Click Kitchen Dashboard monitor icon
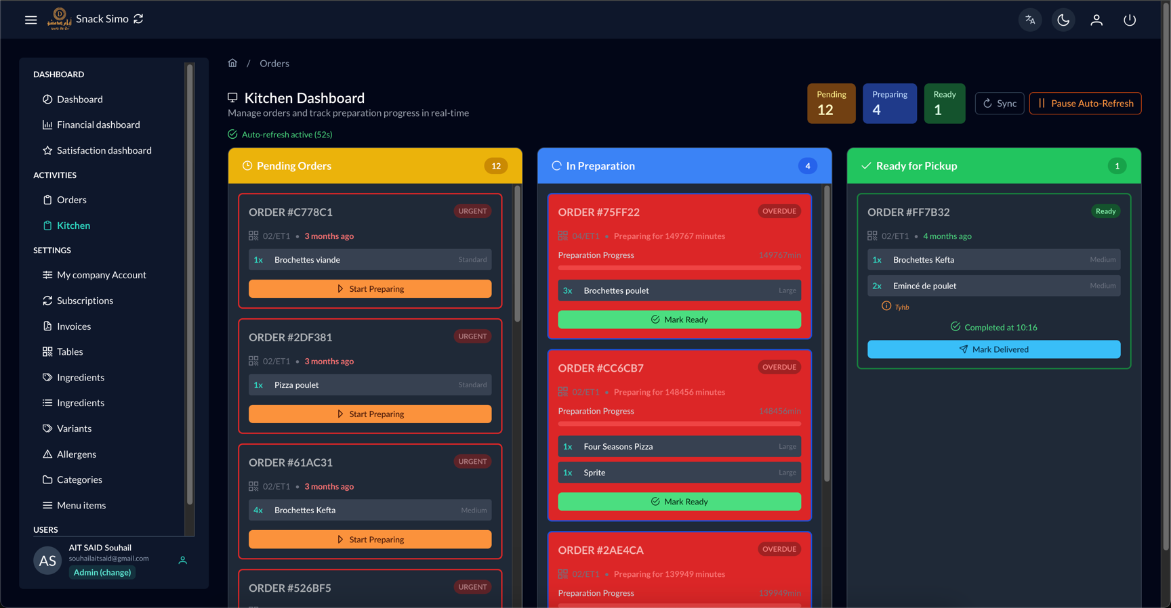Viewport: 1171px width, 608px height. pos(232,97)
